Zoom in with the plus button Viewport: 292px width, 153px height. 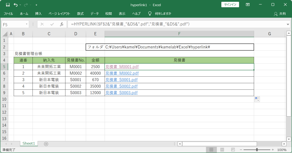[273, 150]
